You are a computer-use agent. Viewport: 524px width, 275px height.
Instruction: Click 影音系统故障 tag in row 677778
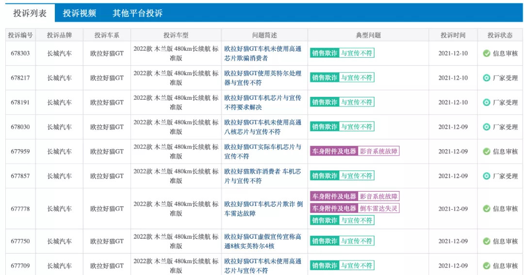click(378, 197)
